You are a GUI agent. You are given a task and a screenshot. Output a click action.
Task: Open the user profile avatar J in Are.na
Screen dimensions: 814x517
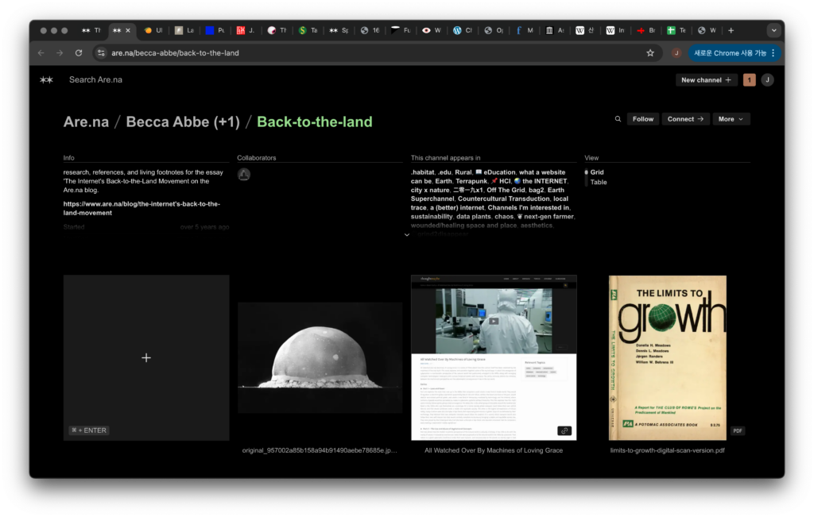click(x=767, y=79)
